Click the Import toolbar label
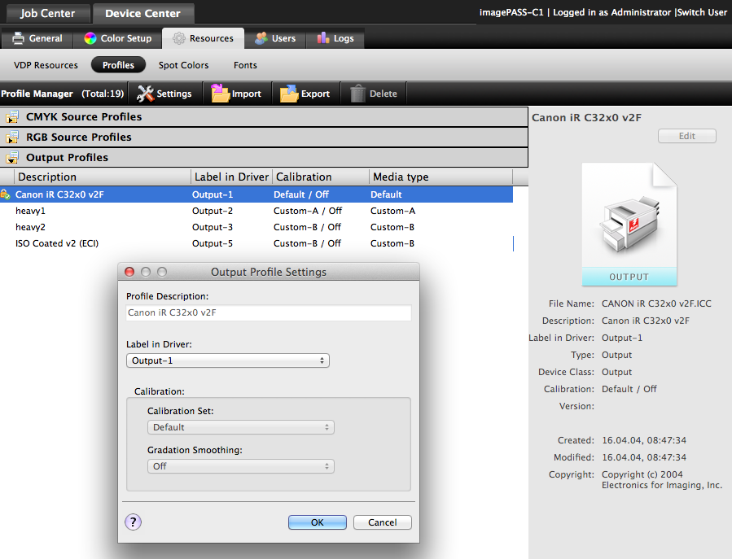732x559 pixels. [247, 94]
